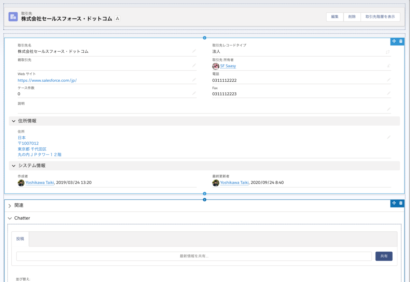Viewport: 410px width, 282px height.
Task: Delete the 関連 component with the trash icon
Action: coord(401,203)
